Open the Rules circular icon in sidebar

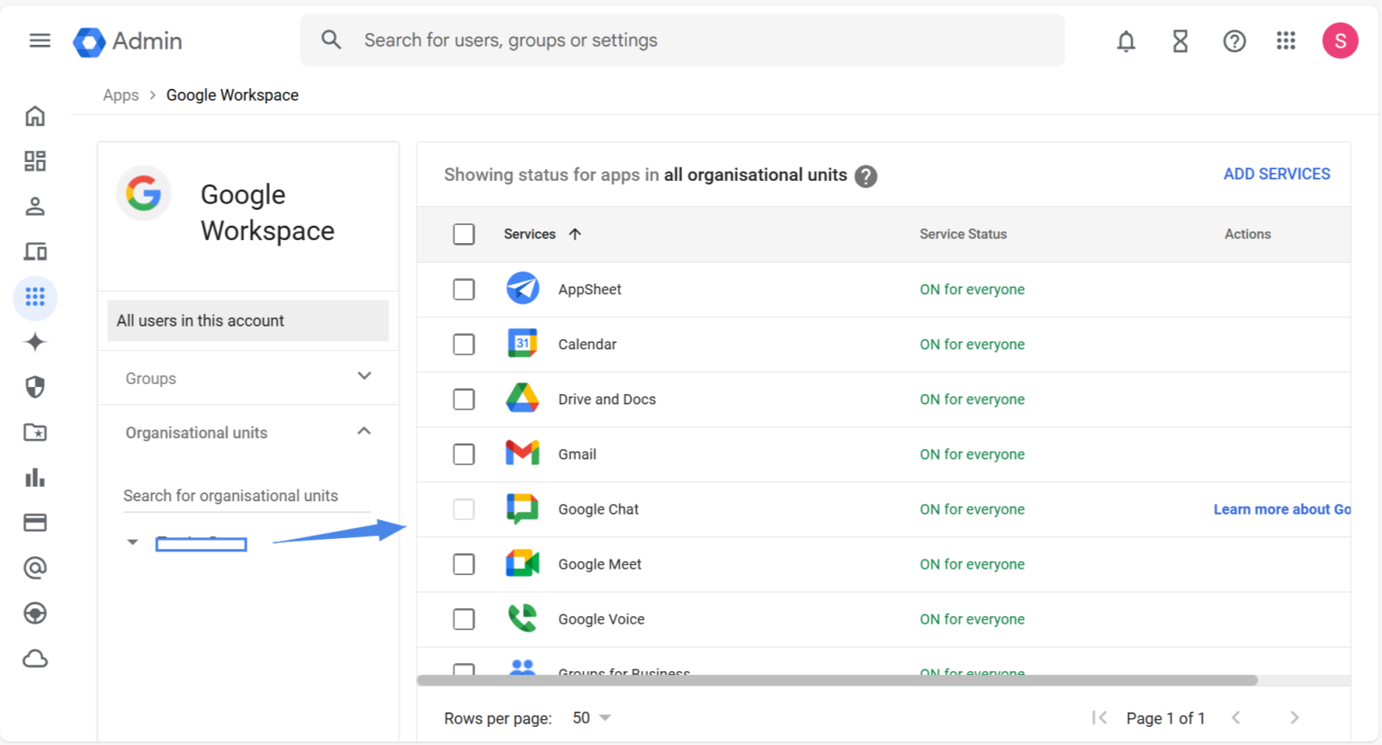[x=35, y=614]
